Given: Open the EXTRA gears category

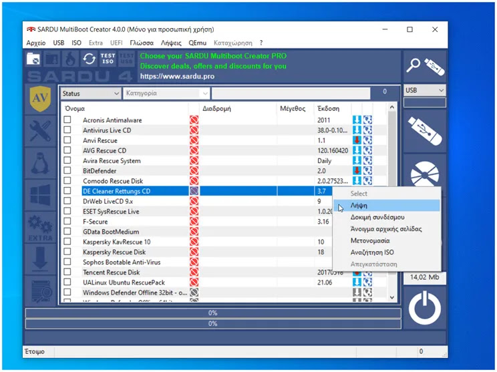Looking at the screenshot, I should click(x=40, y=228).
